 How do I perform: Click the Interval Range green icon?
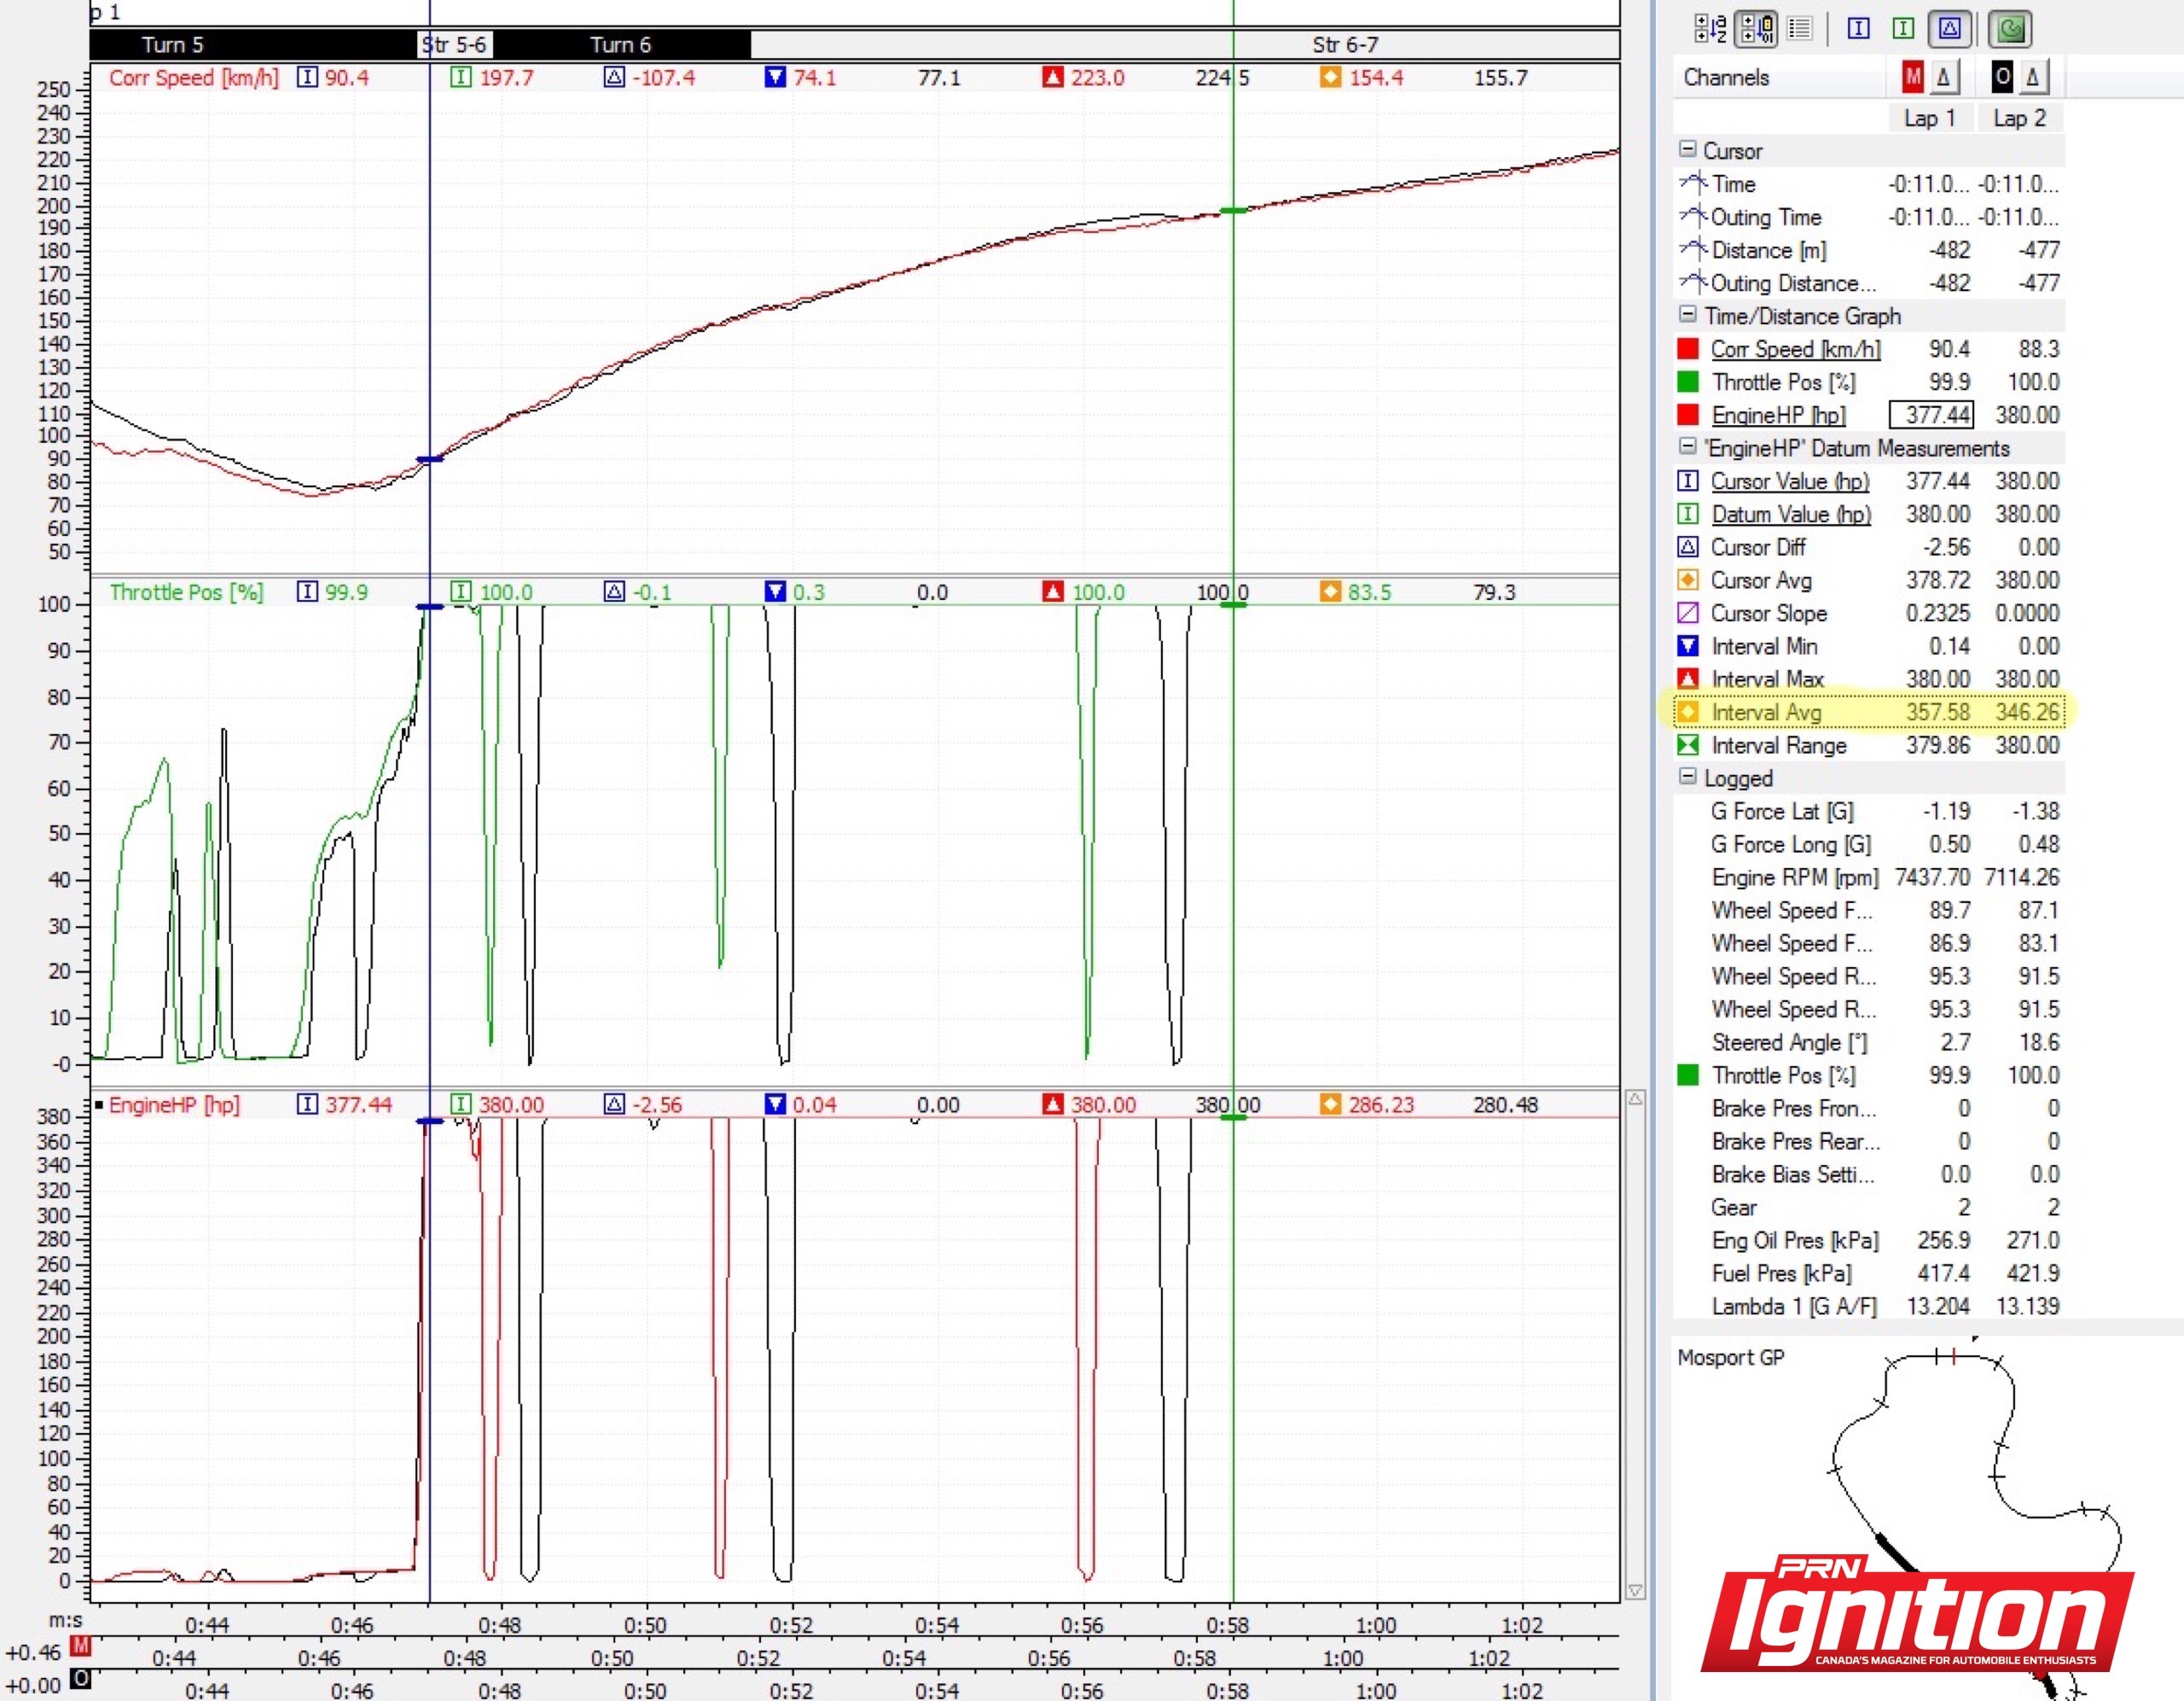pos(1688,745)
